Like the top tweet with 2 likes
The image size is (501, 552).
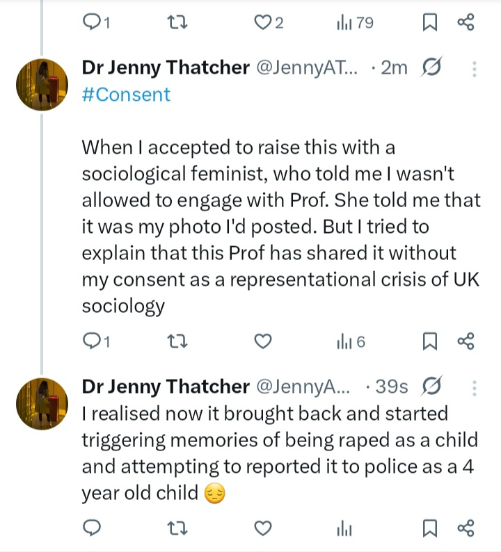(262, 23)
